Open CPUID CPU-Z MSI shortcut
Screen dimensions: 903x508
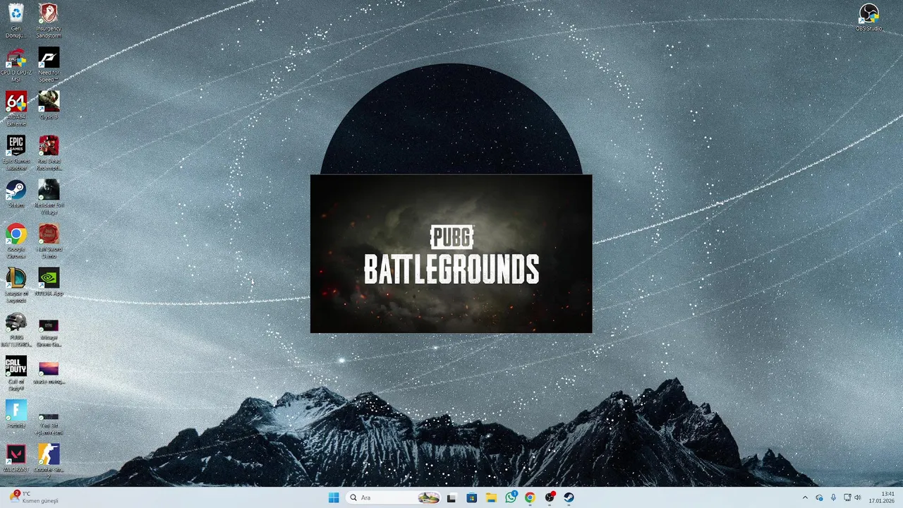click(x=16, y=65)
